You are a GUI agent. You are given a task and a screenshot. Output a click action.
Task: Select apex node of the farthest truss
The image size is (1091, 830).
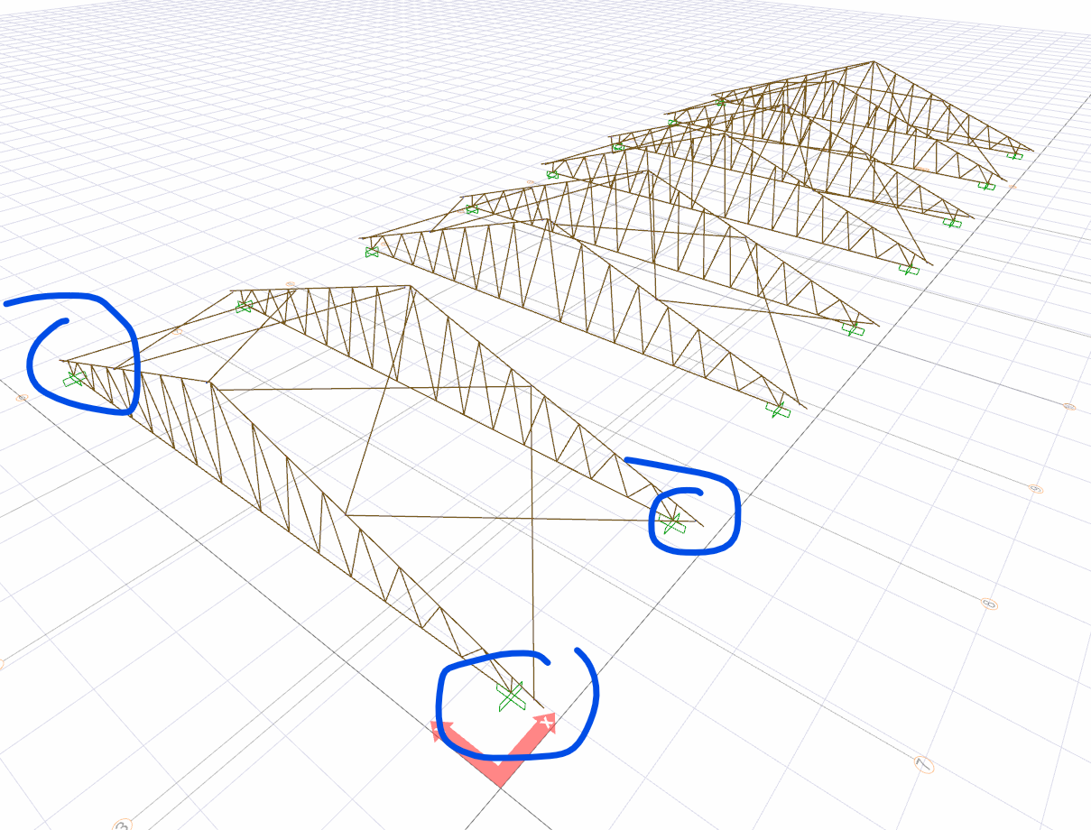pyautogui.click(x=873, y=62)
